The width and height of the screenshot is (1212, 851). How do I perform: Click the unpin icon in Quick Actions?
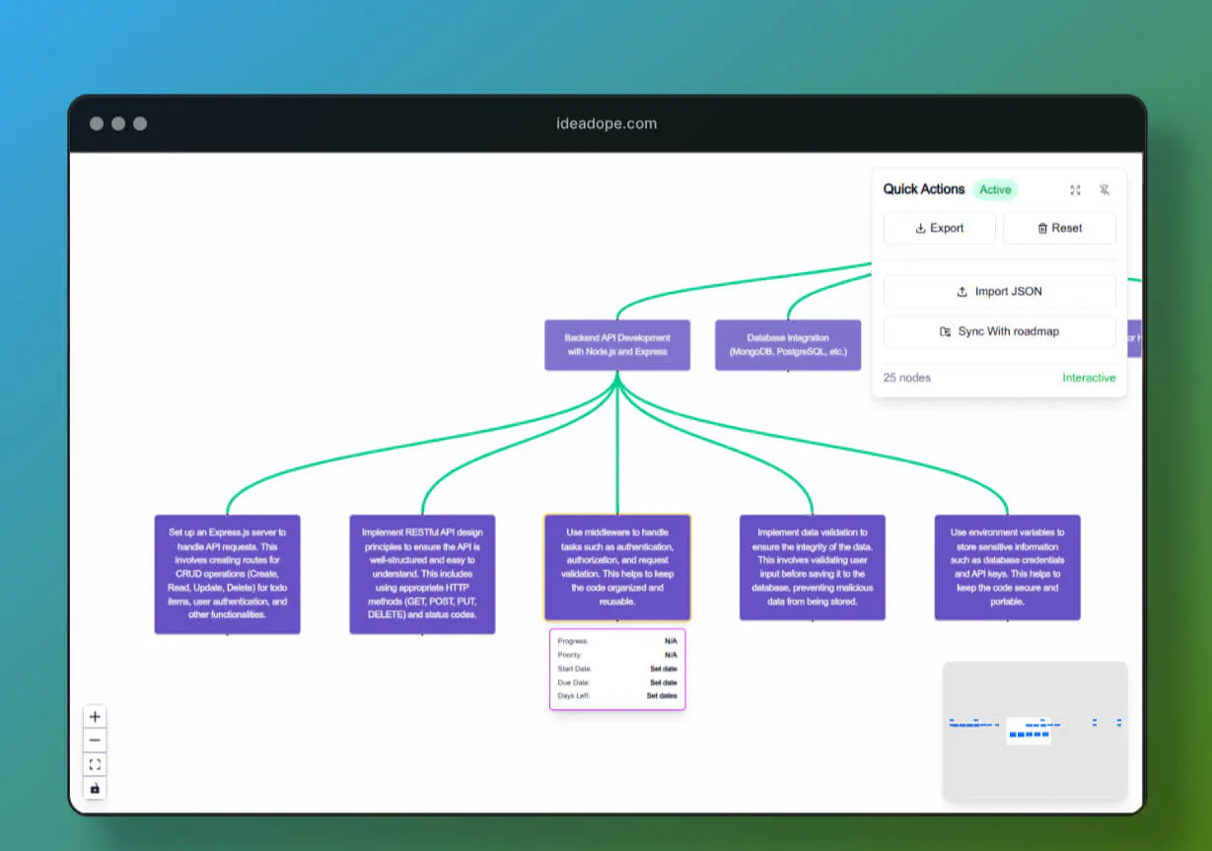1105,189
